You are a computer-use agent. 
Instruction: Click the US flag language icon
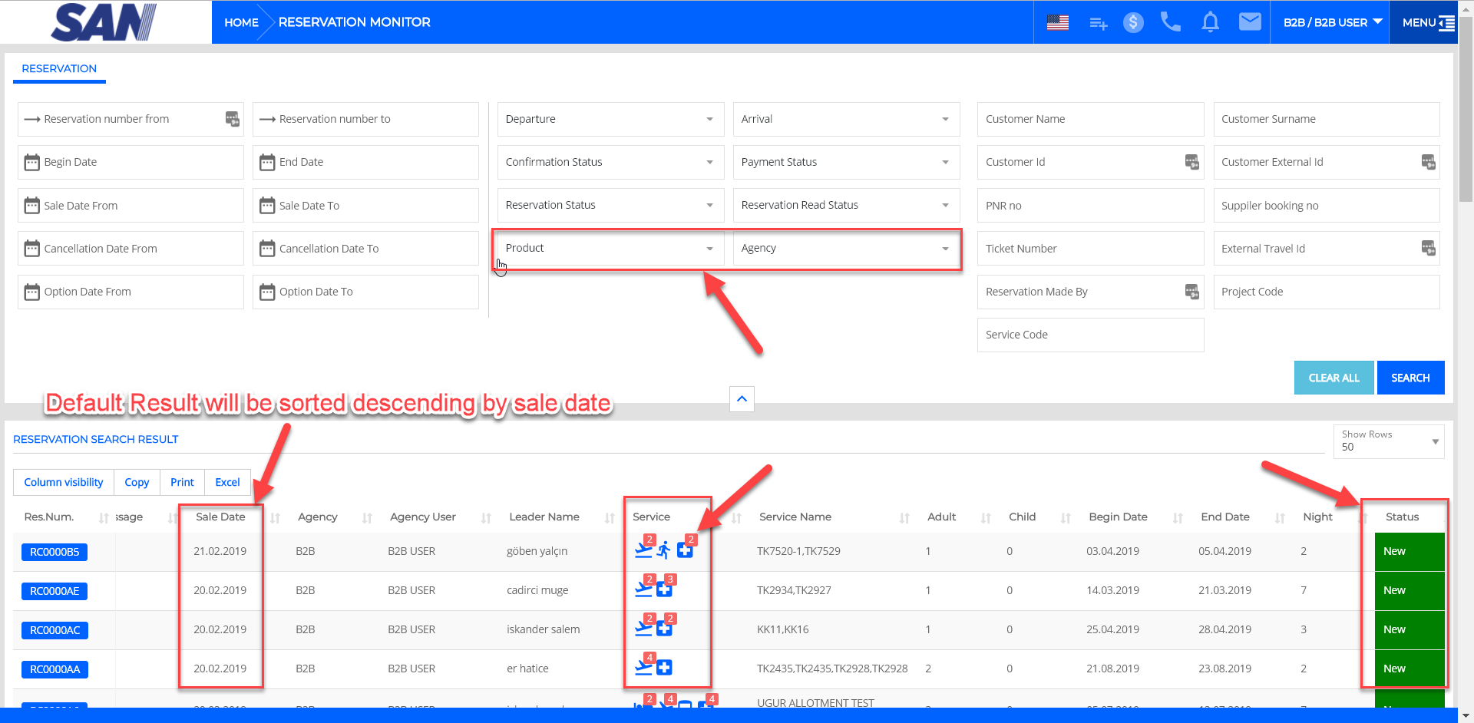(x=1057, y=22)
